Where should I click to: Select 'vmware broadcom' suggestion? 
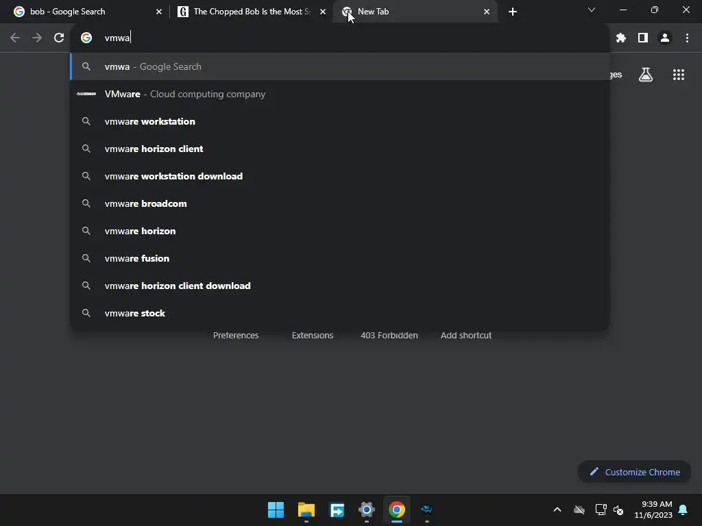(340, 203)
